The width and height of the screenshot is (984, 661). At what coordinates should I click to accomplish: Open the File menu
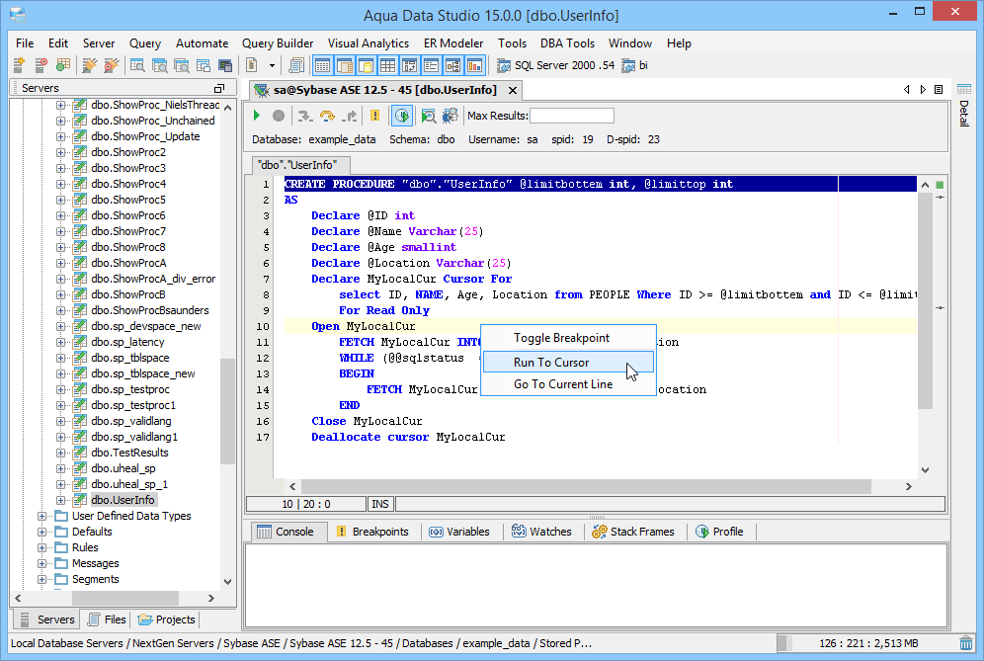pos(25,43)
